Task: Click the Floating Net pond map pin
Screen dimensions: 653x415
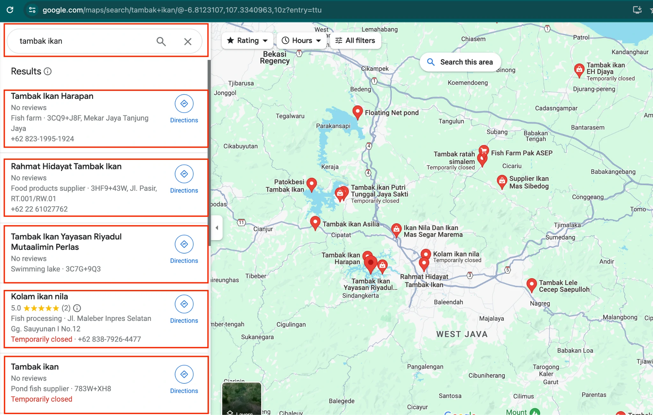Action: (357, 112)
